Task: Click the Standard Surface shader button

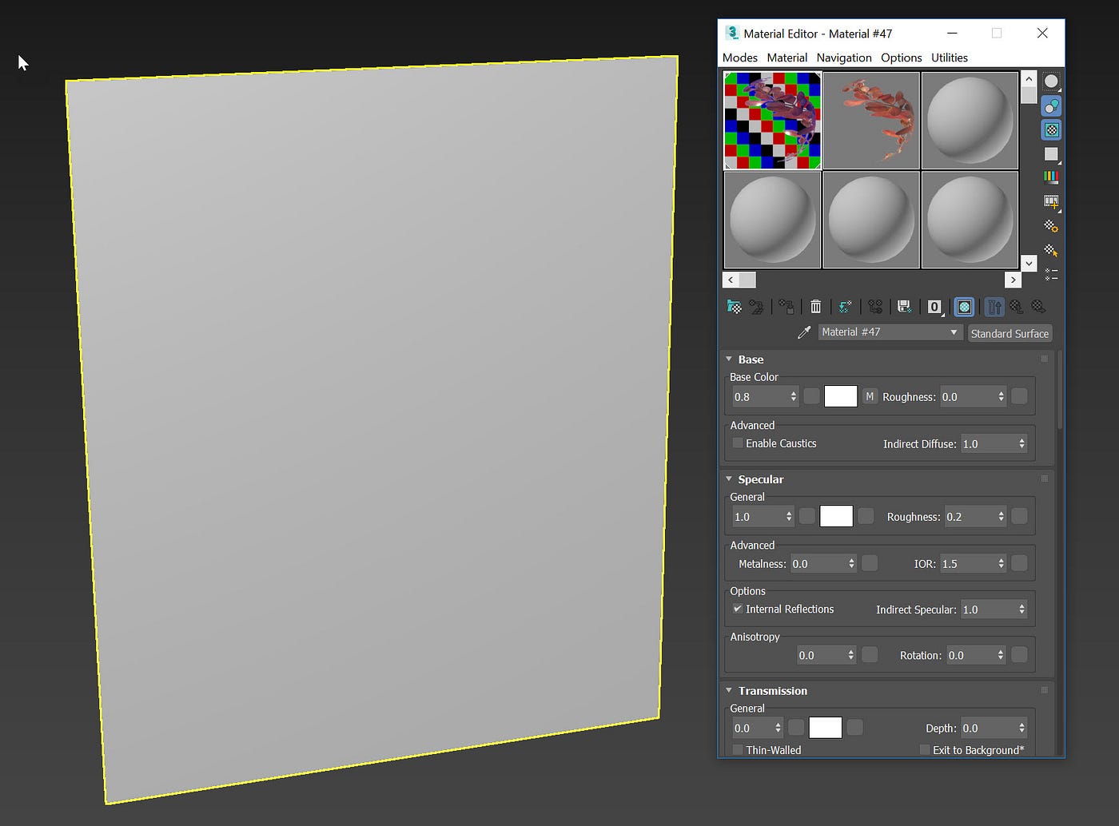Action: [1009, 333]
